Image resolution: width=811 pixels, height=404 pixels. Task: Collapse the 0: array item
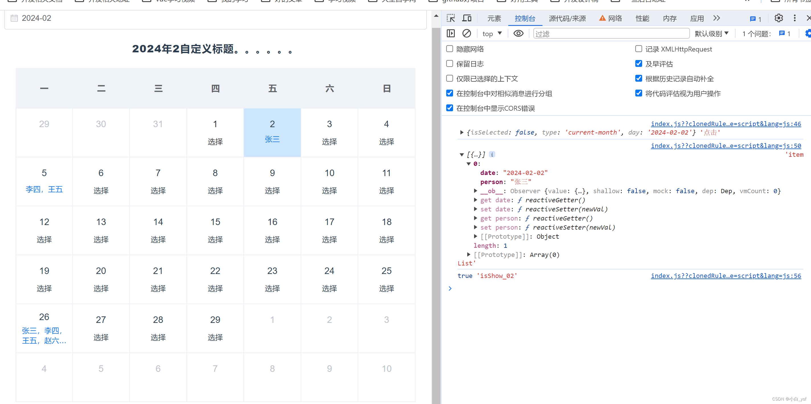coord(468,164)
